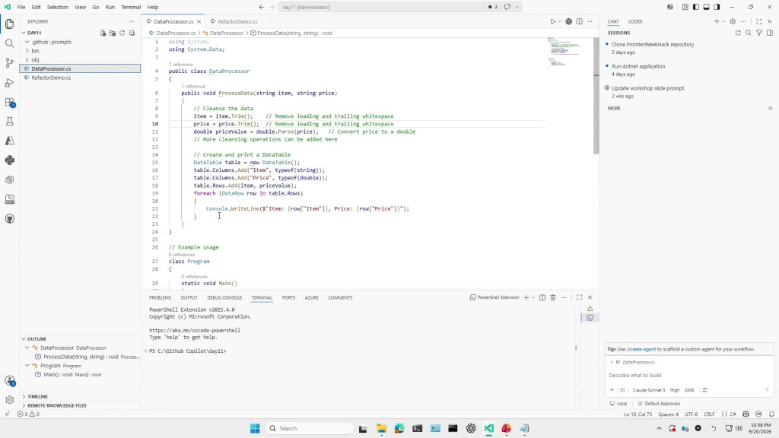Open the notifications bell in status bar
This screenshot has width=779, height=438.
pos(771,414)
